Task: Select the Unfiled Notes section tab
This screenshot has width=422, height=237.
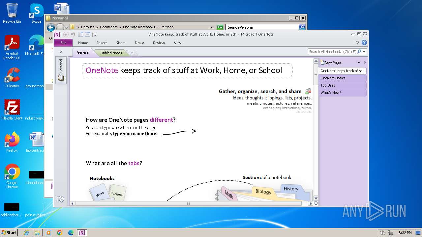Action: [x=111, y=53]
